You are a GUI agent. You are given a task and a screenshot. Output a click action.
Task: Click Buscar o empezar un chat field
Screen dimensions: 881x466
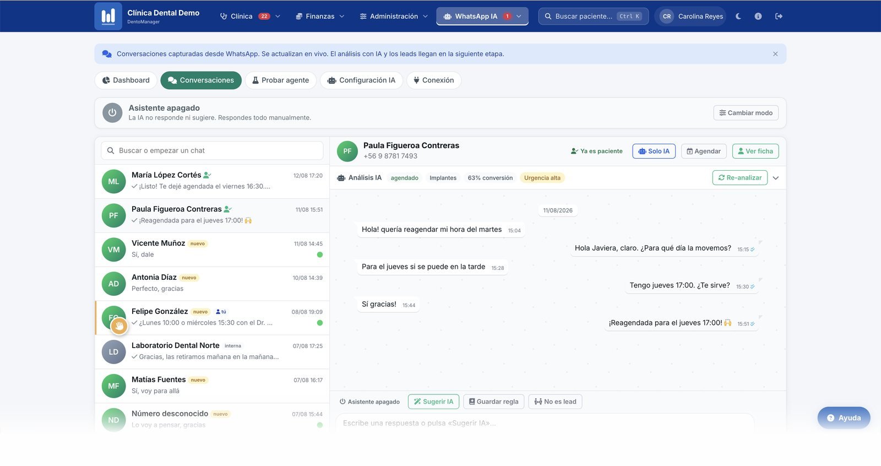[212, 150]
